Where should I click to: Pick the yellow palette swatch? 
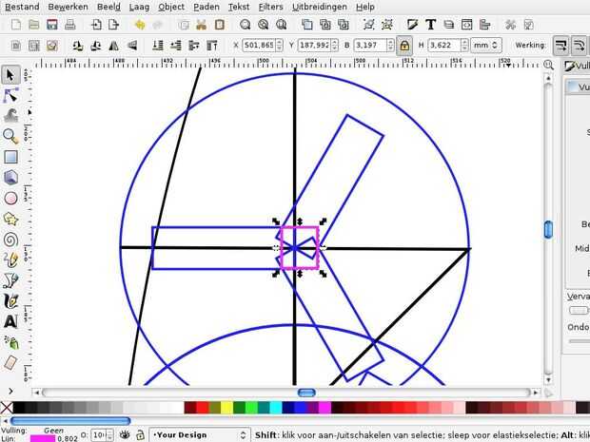[x=226, y=408]
